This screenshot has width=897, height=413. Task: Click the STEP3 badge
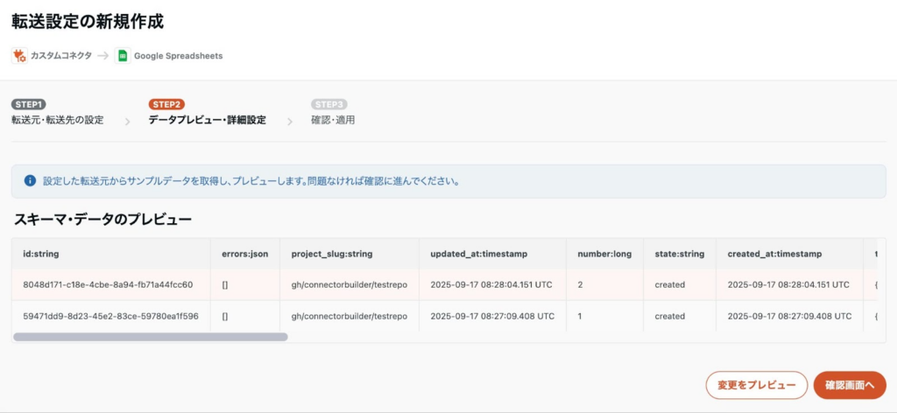click(329, 104)
